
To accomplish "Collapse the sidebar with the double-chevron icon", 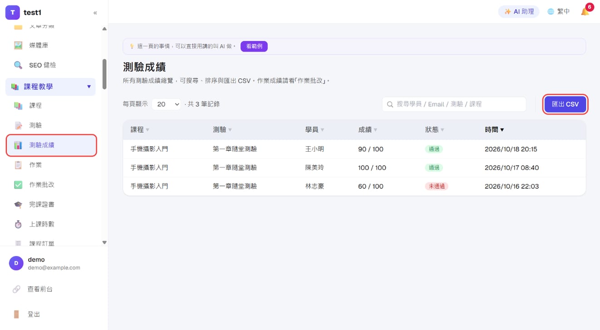I will click(x=95, y=13).
